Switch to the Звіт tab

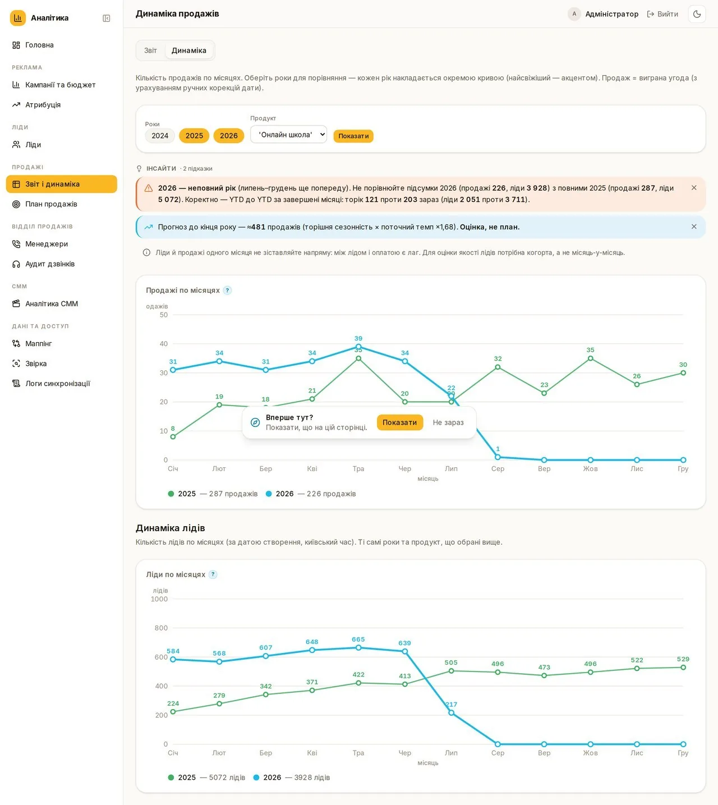point(150,50)
